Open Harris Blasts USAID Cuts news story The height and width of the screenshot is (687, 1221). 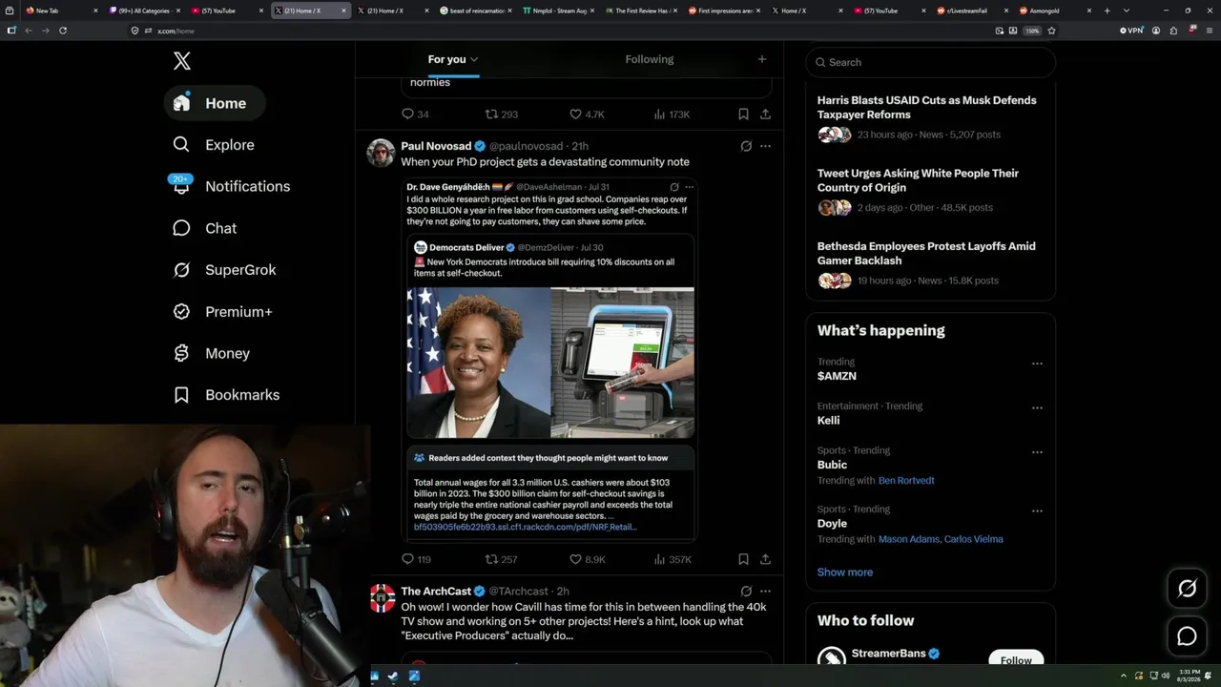[930, 116]
